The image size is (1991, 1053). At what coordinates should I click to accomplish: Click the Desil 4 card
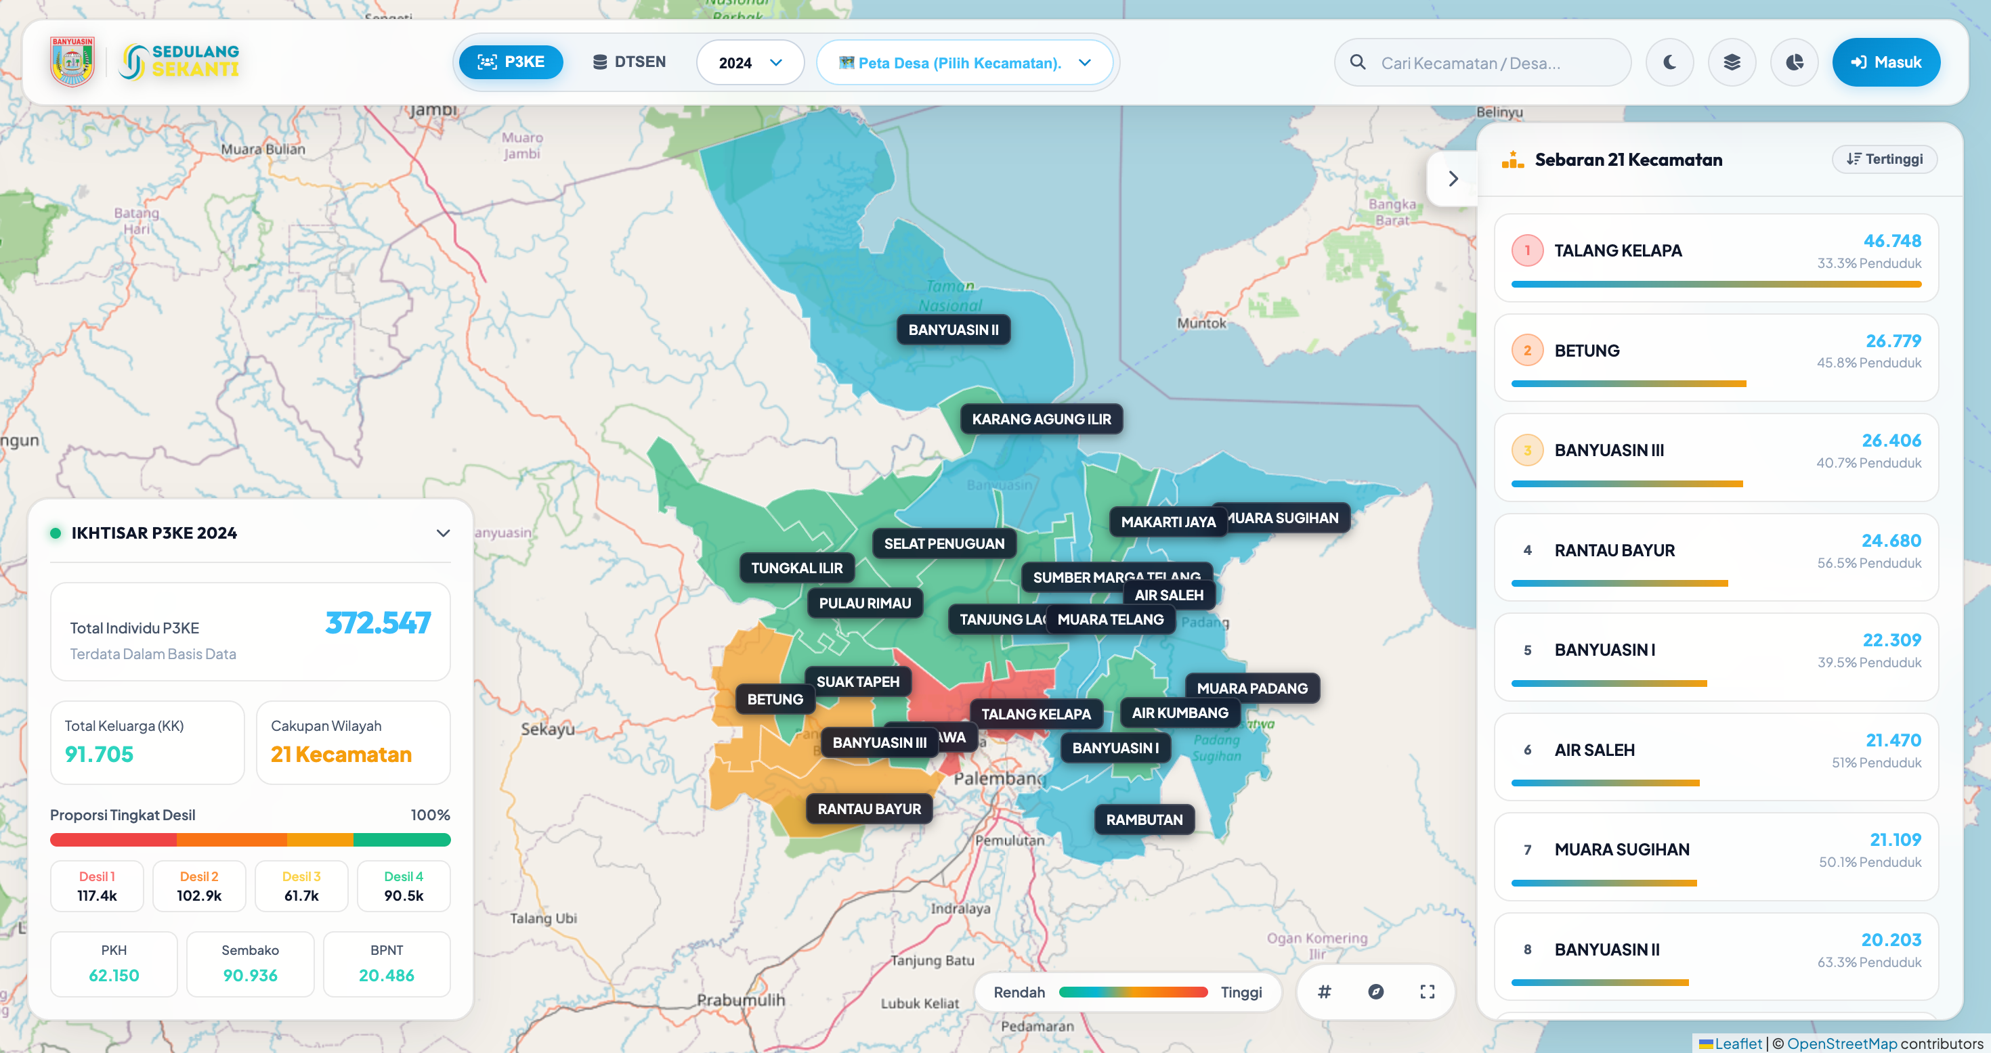(404, 886)
